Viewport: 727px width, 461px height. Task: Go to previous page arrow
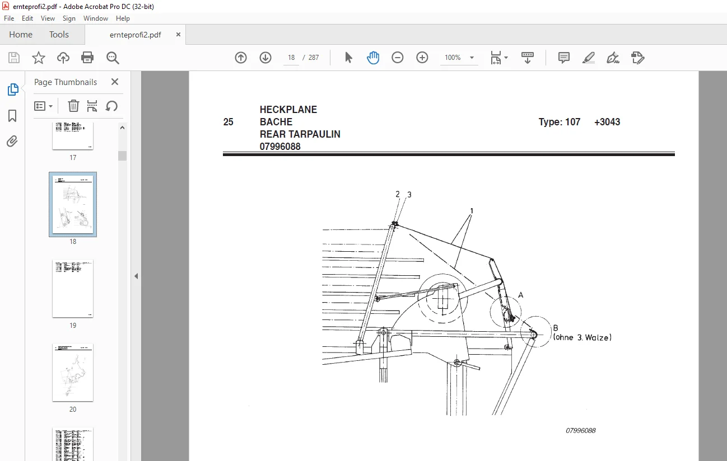(x=241, y=58)
